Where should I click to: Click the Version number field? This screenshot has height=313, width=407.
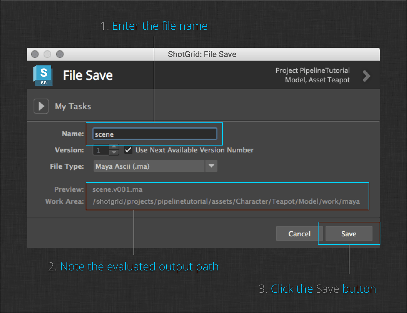(101, 150)
